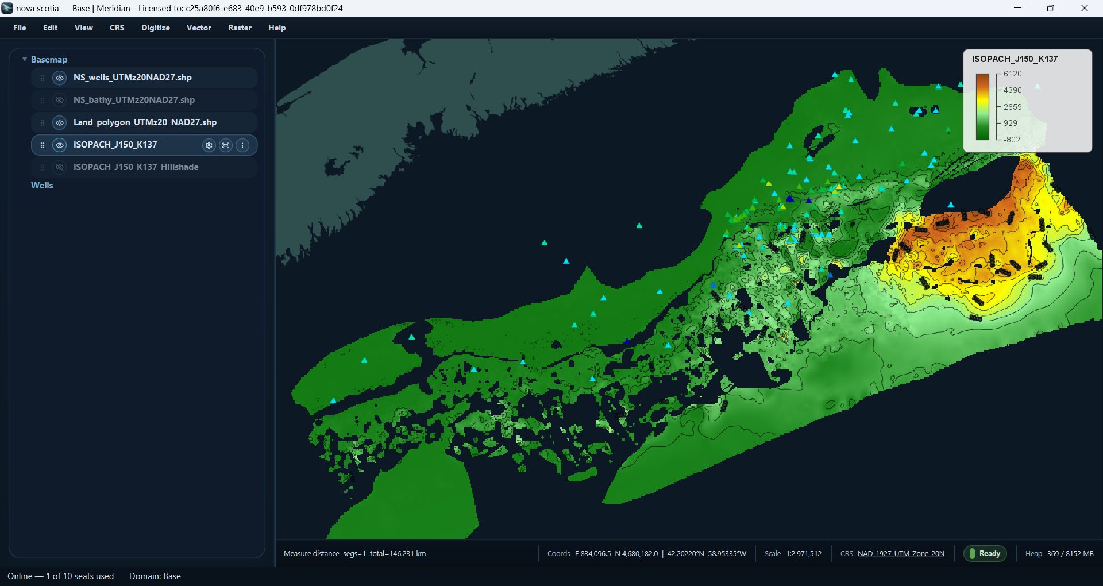Click the legend value 2659
This screenshot has height=586, width=1103.
pyautogui.click(x=1013, y=107)
